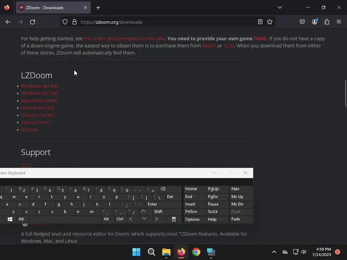Tap Mv Dn on the On-Screen Keyboard
The width and height of the screenshot is (347, 260).
(241, 204)
